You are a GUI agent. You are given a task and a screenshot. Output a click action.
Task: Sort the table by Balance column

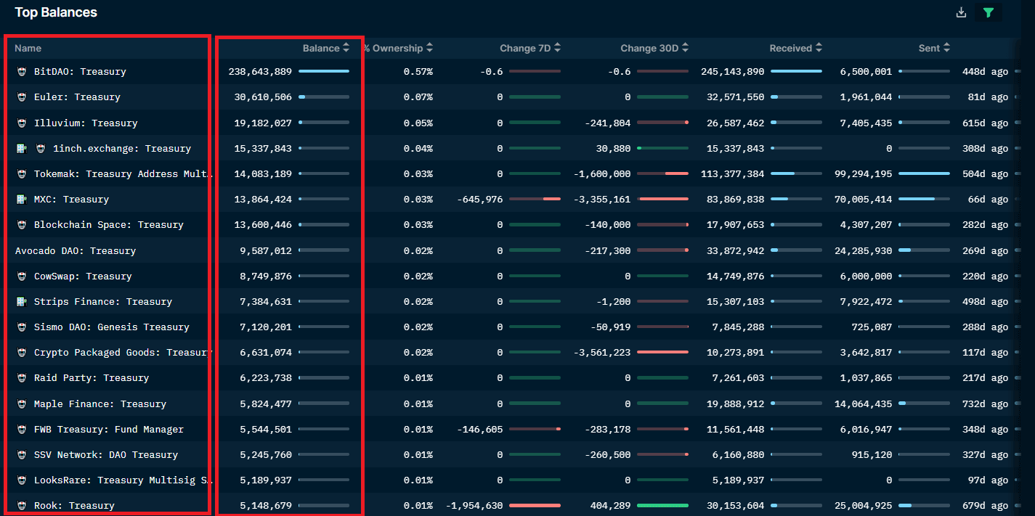point(326,49)
